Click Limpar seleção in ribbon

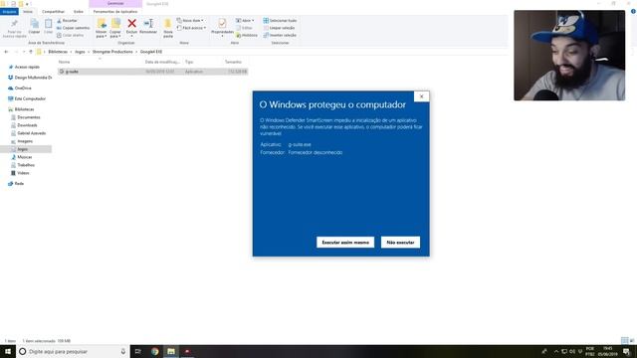(279, 28)
